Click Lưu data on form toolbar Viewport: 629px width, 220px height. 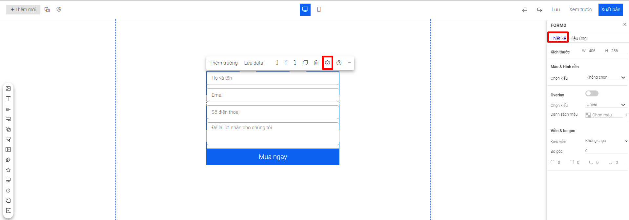[254, 63]
